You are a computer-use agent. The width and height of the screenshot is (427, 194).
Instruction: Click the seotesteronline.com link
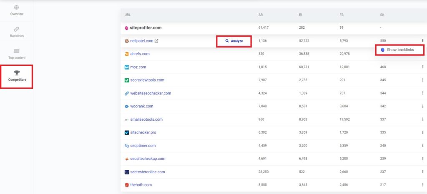tap(147, 172)
